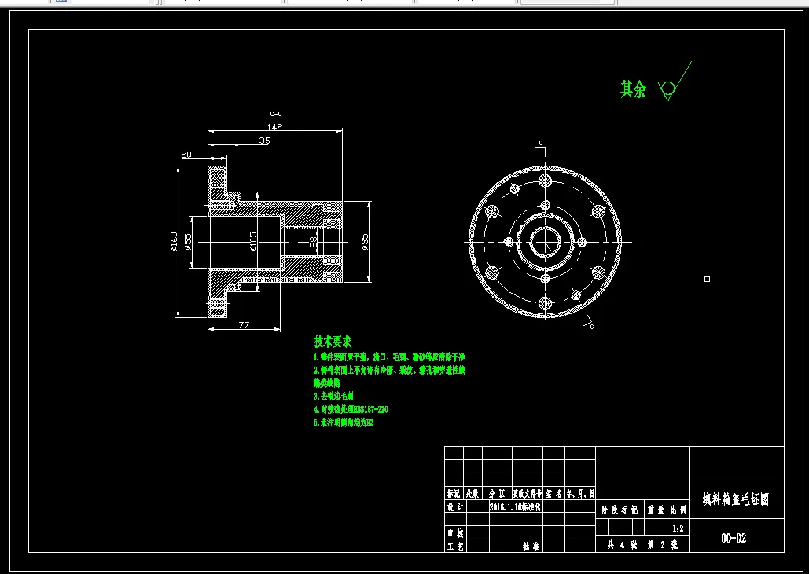809x574 pixels.
Task: Select the 20 dimension text
Action: click(186, 155)
